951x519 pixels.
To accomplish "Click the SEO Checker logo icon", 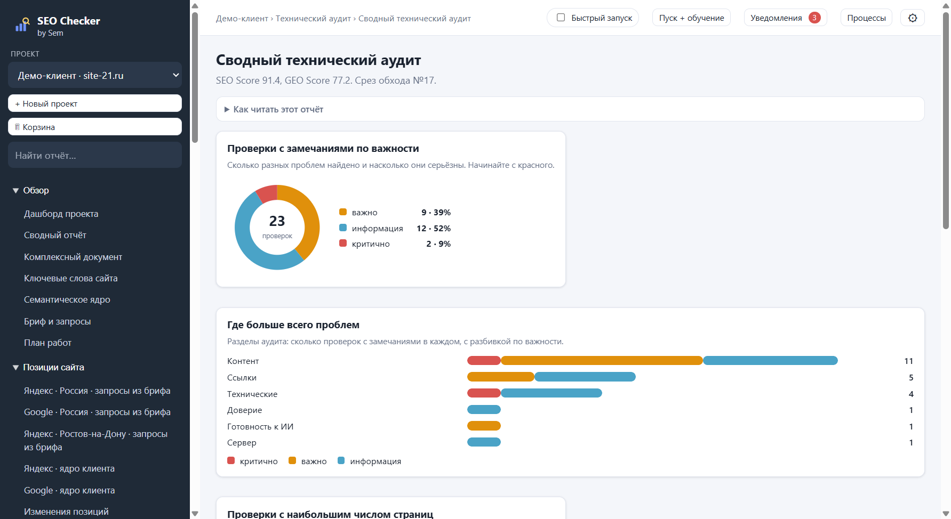I will pos(22,25).
